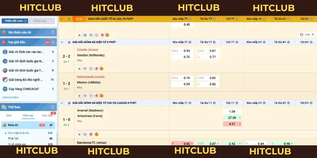The height and width of the screenshot is (158, 317).
Task: Click the Bóng đá soccer ball icon
Action: tap(4, 125)
